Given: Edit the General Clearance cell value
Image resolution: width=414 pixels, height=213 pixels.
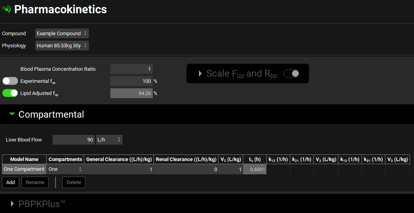Looking at the screenshot, I should pyautogui.click(x=119, y=169).
